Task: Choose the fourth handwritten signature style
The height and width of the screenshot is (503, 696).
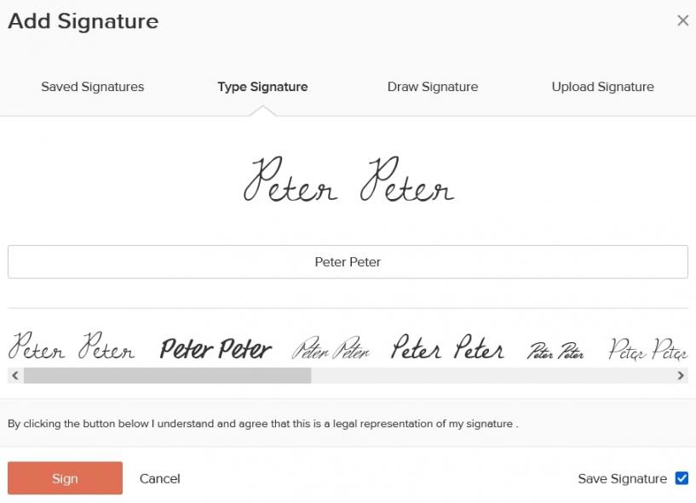Action: tap(447, 349)
